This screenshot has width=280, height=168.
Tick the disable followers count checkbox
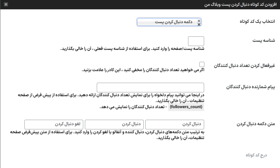[202, 64]
